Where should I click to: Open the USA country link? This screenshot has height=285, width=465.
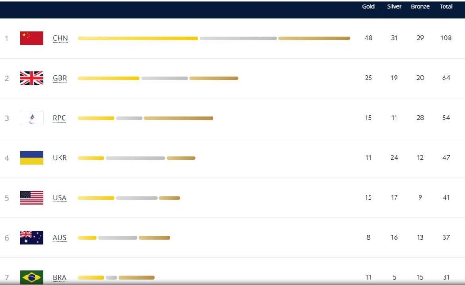59,197
